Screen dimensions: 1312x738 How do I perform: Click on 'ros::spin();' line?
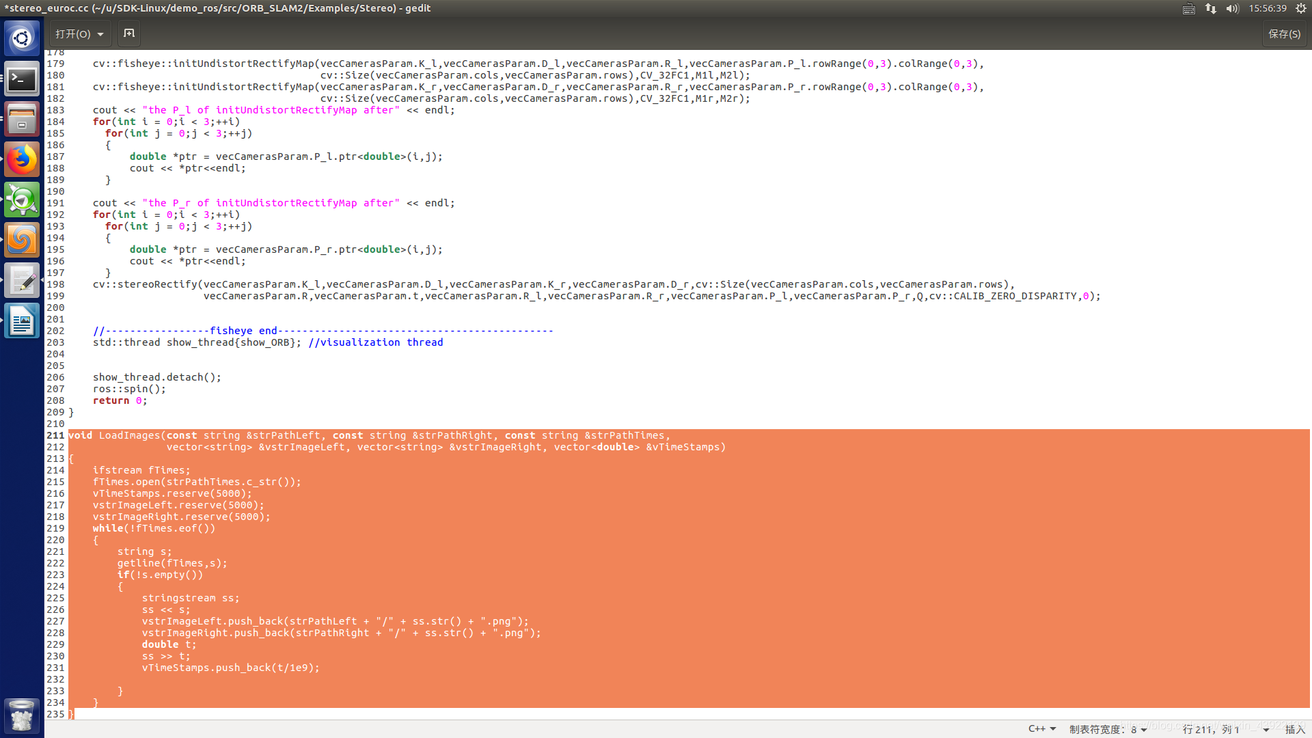pos(129,389)
